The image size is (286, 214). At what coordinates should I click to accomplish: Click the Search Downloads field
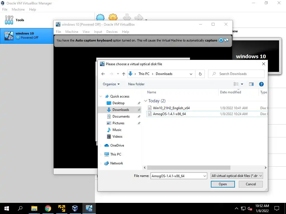[x=236, y=74]
